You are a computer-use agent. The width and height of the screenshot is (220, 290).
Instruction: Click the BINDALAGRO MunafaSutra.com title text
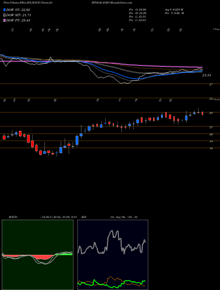(112, 3)
